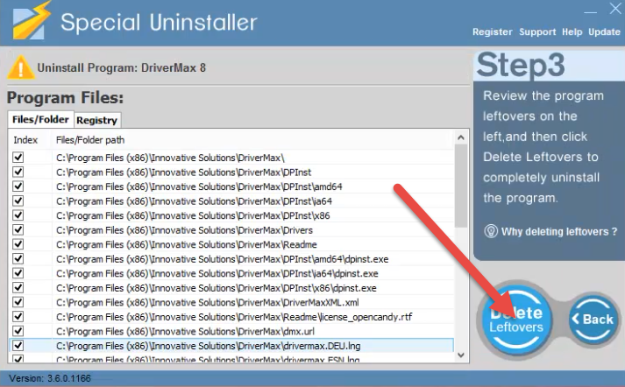Click the file list scrollbar thumb
625x387 pixels.
pyautogui.click(x=461, y=186)
